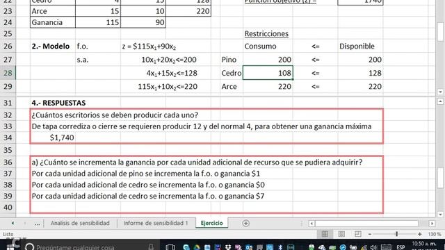Go to previous sheet tab arrow
The height and width of the screenshot is (250, 445).
13,224
